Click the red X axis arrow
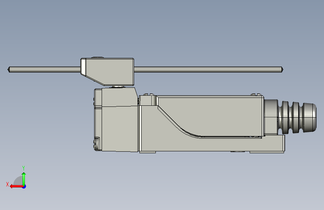 click(16, 186)
